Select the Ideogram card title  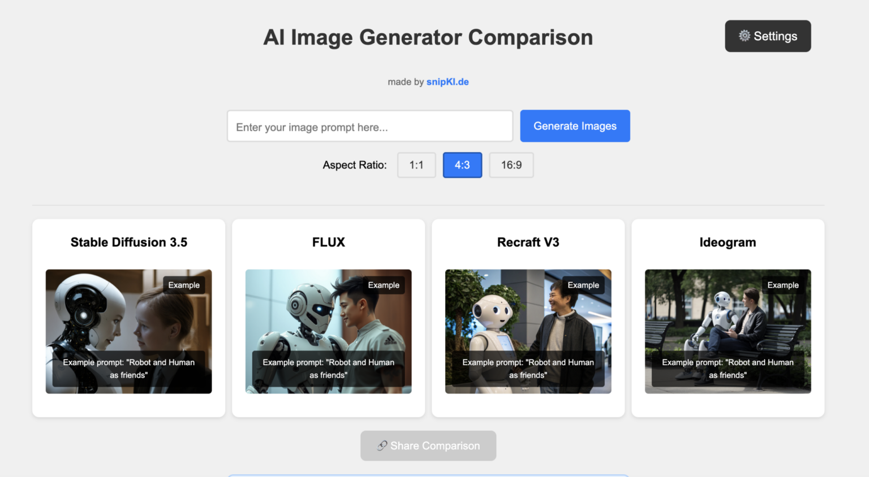[x=728, y=242]
